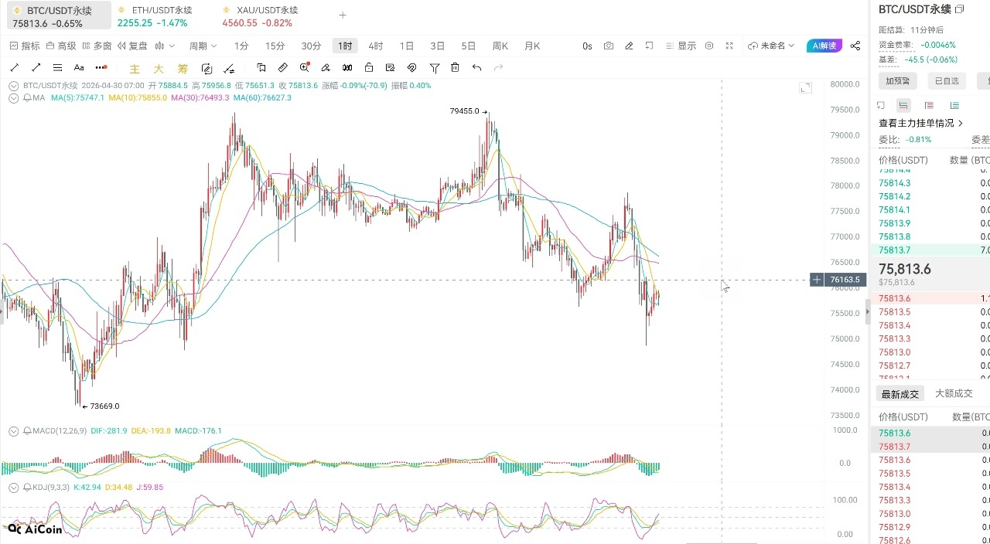Switch to 15分 timeframe
The height and width of the screenshot is (544, 990).
pos(275,46)
